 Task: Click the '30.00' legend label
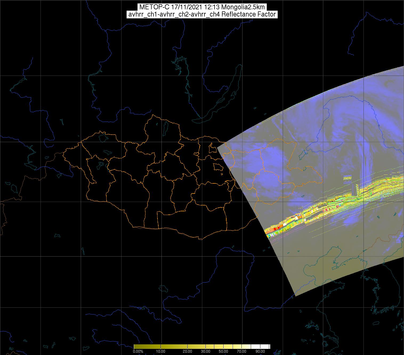pyautogui.click(x=205, y=351)
